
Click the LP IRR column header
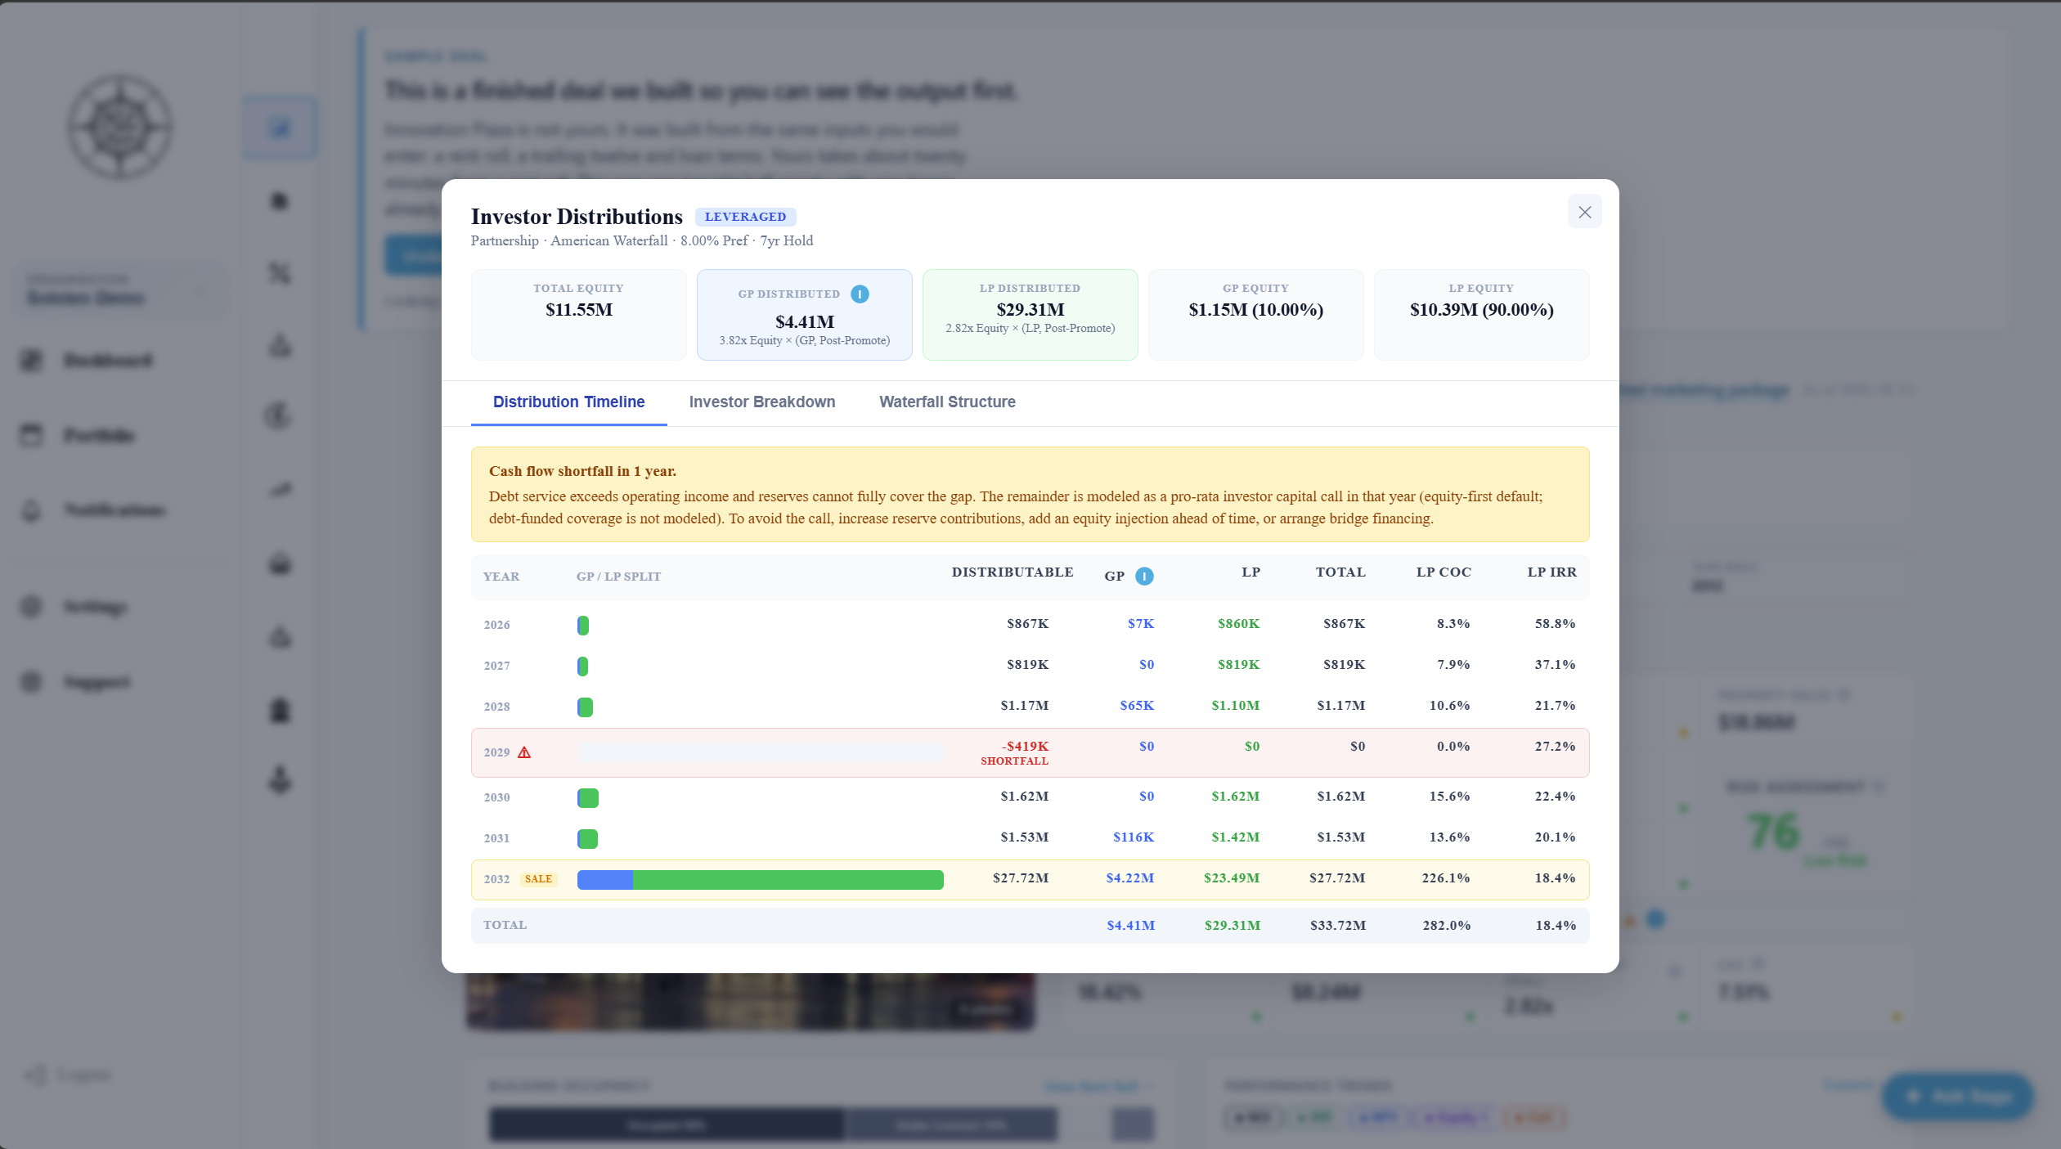tap(1551, 572)
